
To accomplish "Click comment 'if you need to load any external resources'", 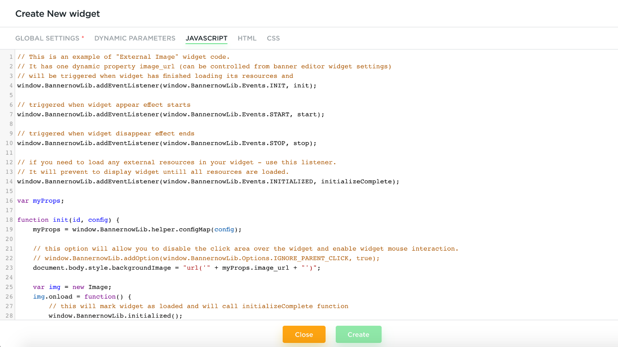I will coord(177,162).
